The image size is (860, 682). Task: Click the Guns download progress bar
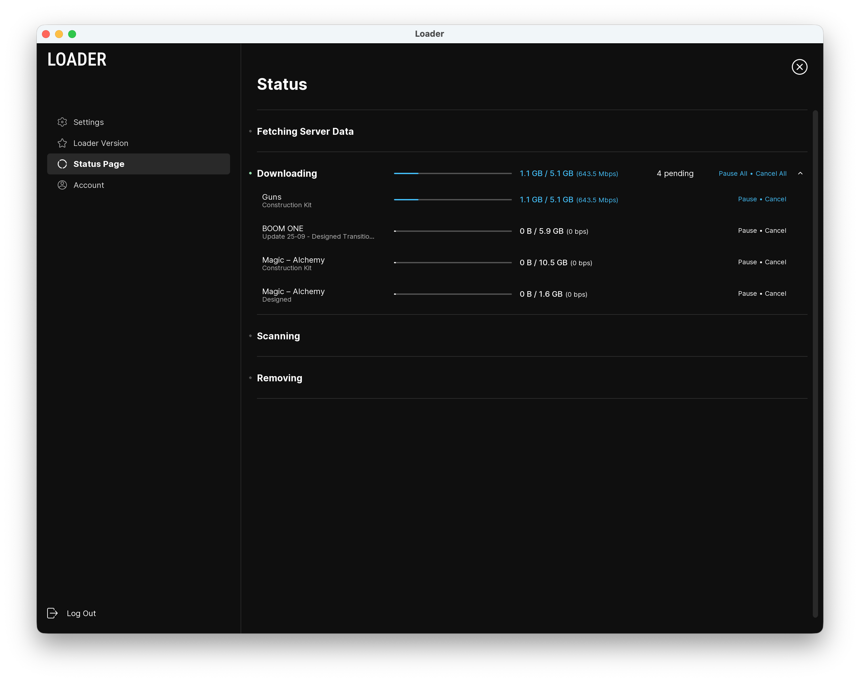(x=452, y=200)
